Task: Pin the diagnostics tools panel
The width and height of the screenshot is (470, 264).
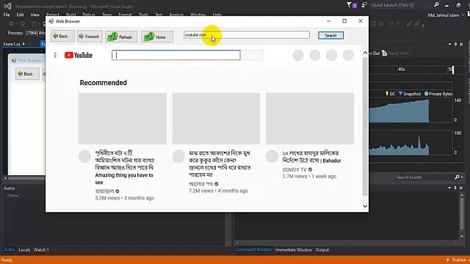Action: point(455,44)
